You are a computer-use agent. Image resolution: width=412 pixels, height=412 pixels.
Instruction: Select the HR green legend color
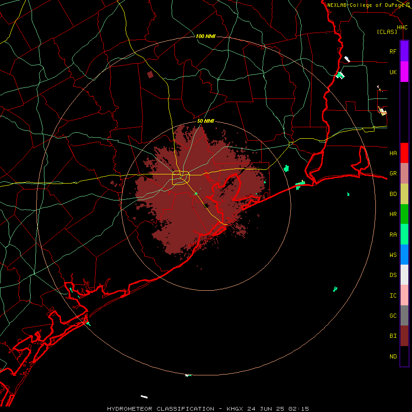[x=404, y=214]
